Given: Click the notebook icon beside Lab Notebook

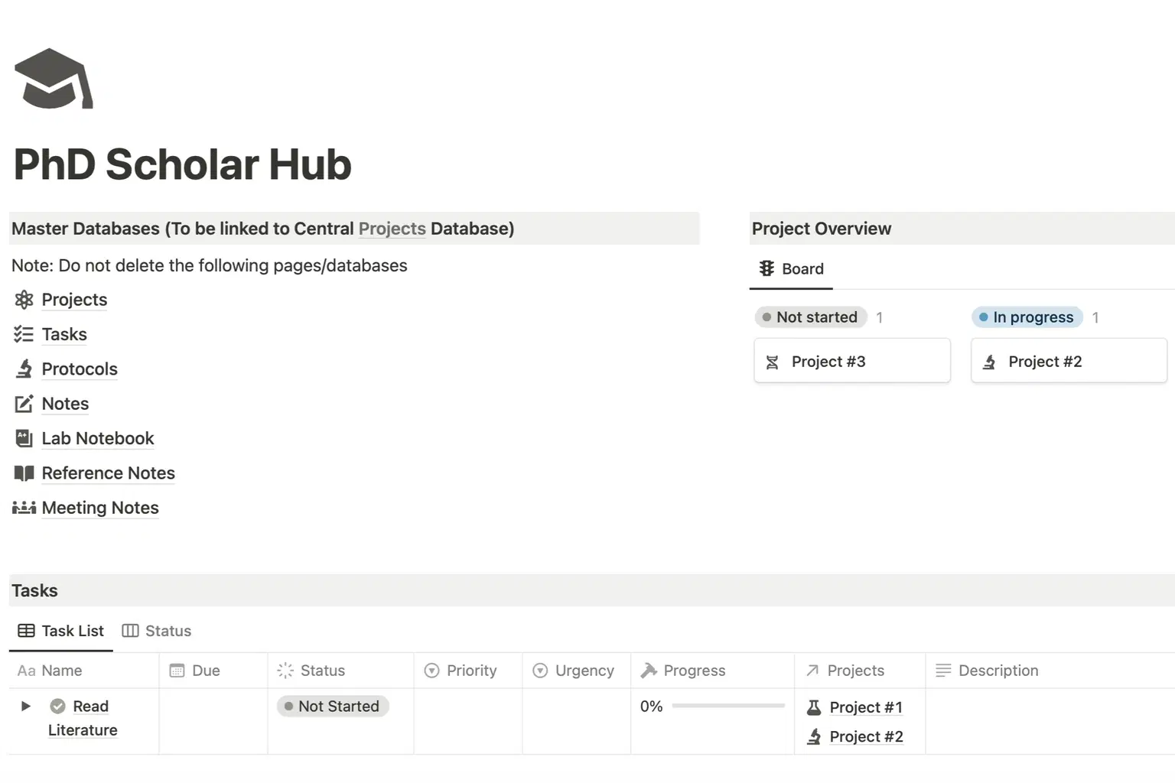Looking at the screenshot, I should [24, 438].
